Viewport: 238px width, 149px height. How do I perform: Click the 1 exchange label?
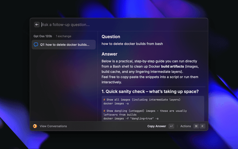64,36
